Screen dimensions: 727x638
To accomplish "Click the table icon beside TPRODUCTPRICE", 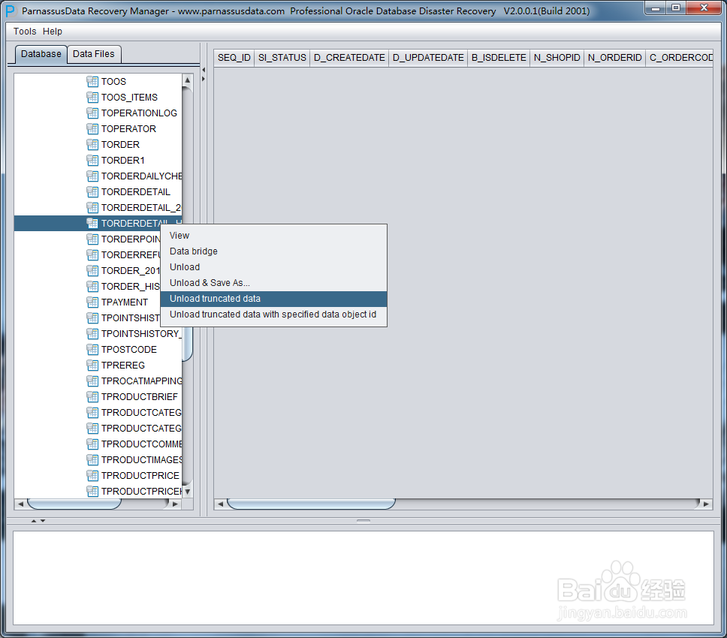I will point(92,475).
